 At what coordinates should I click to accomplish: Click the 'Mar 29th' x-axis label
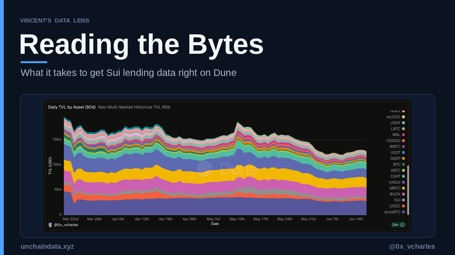click(x=94, y=219)
